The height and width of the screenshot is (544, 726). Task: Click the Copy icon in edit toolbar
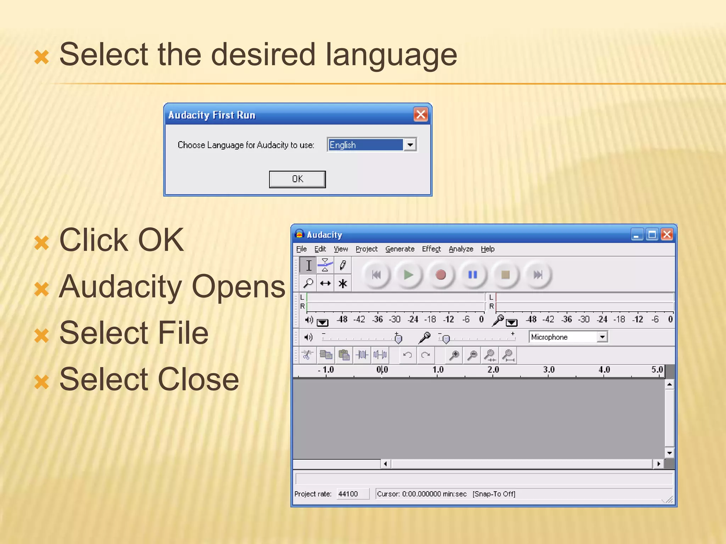coord(326,355)
